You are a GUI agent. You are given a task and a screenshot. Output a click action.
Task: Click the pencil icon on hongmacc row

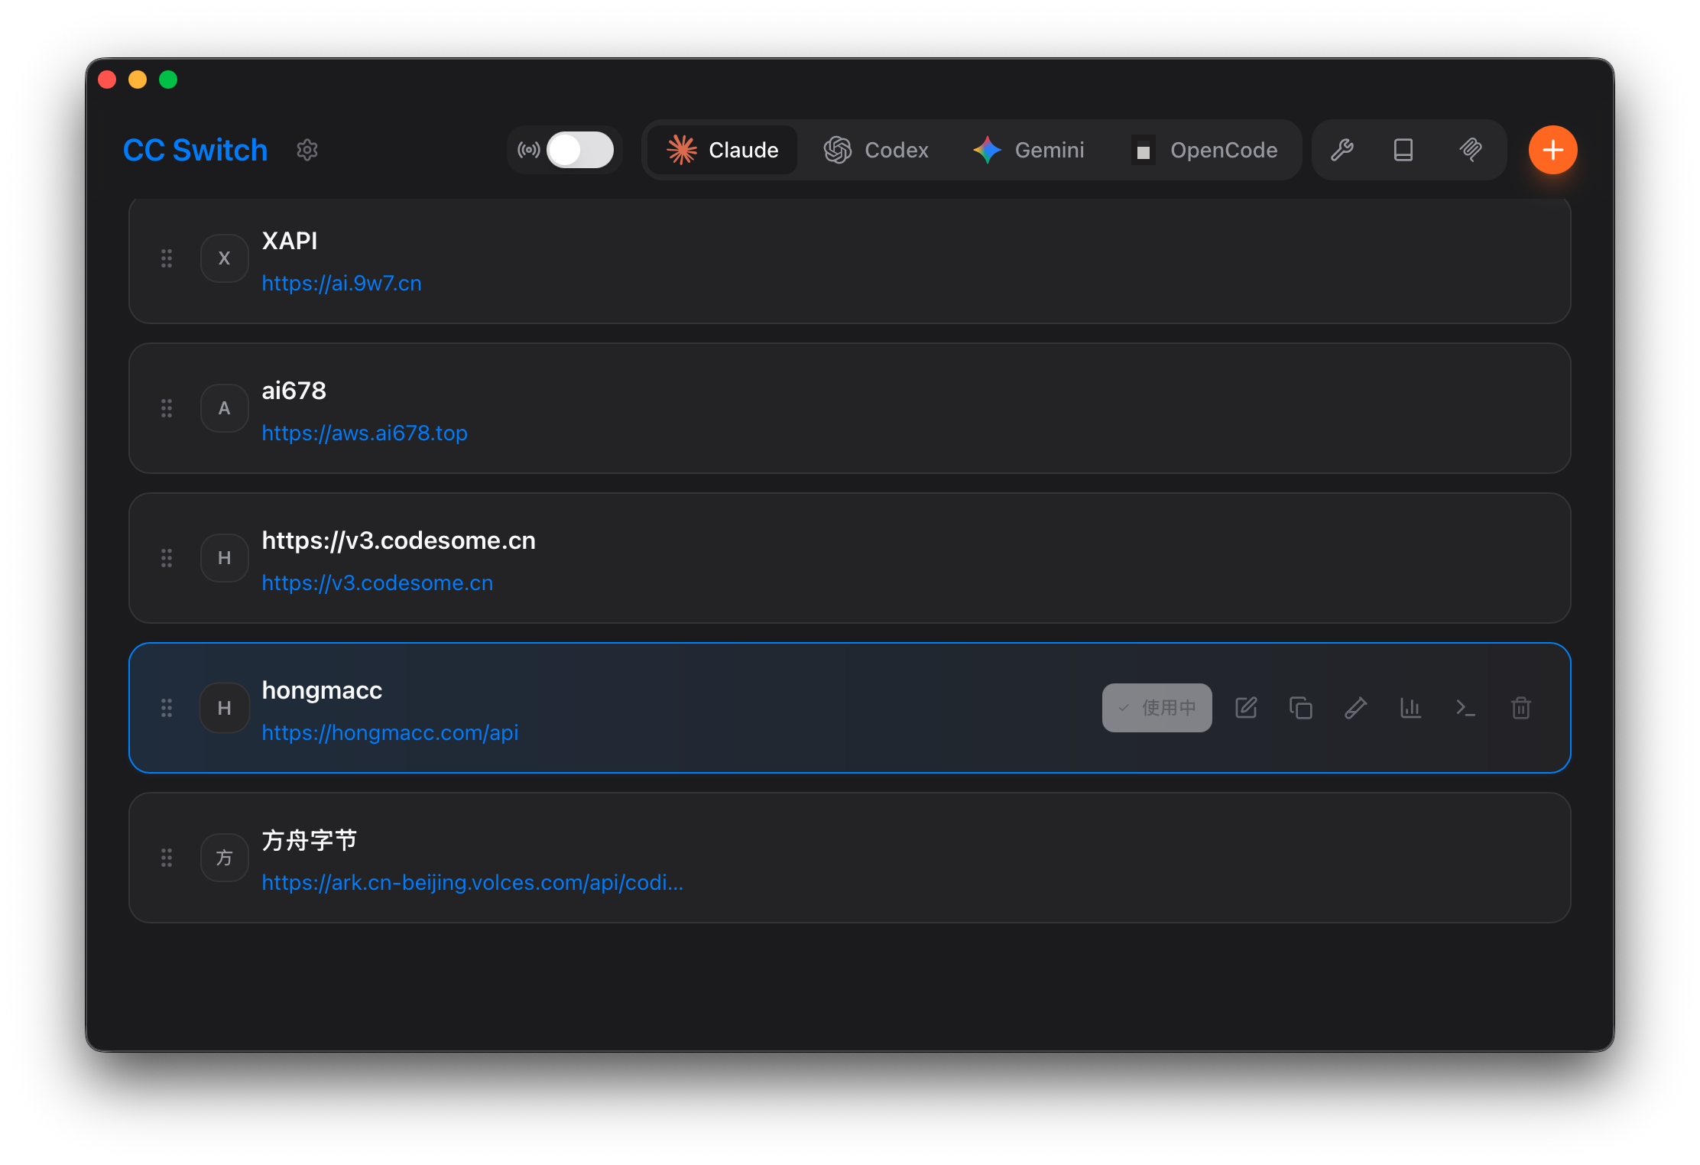coord(1356,708)
